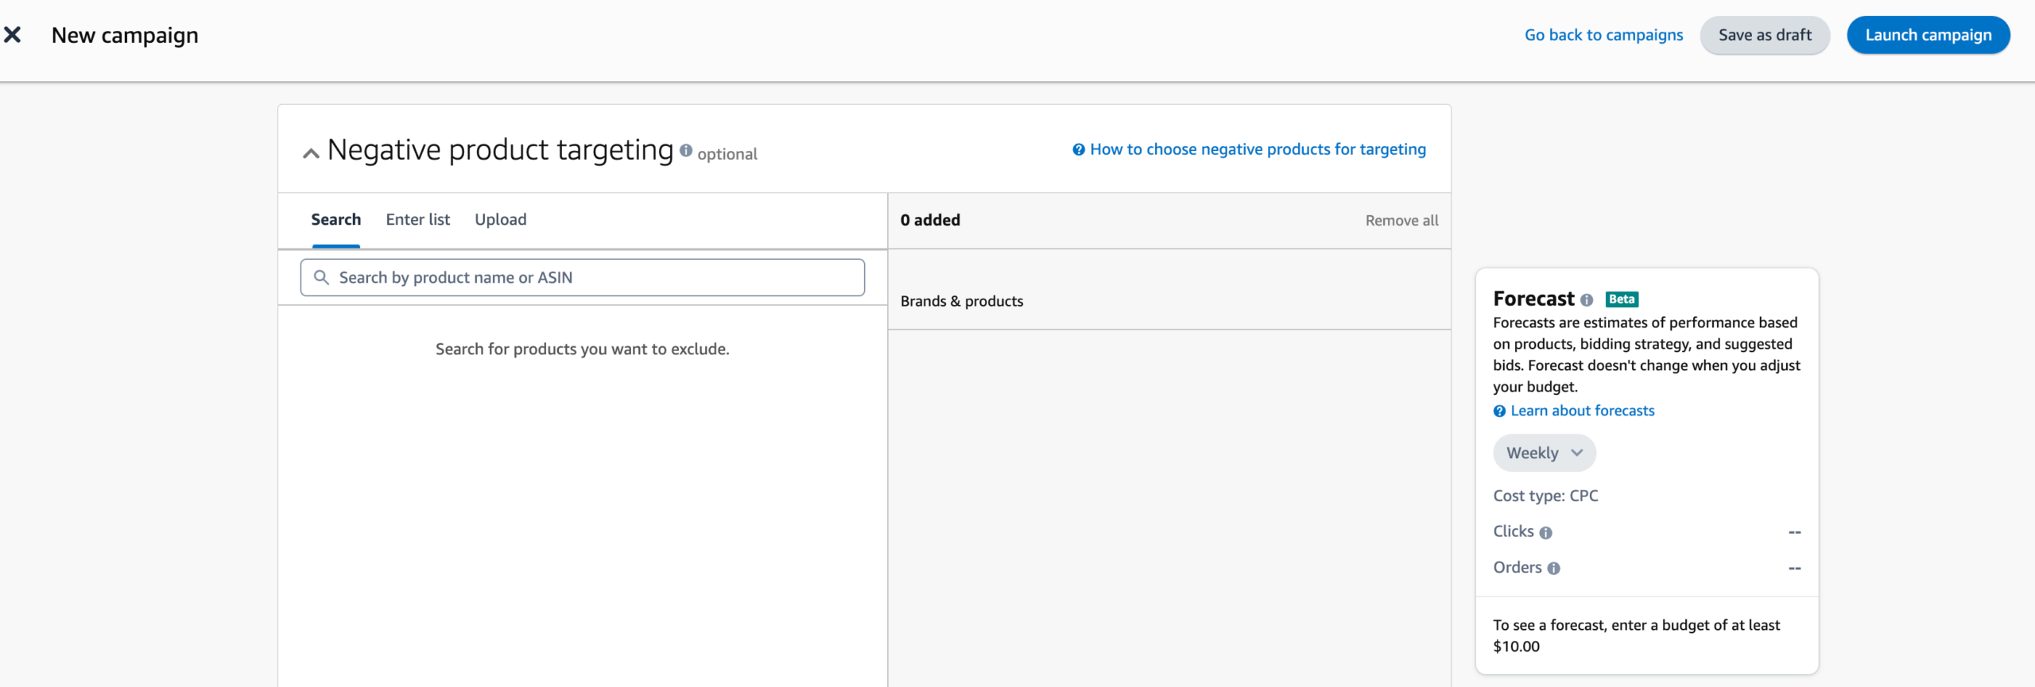Click Remove all in the added list
Screen dimensions: 2035x687
[1401, 221]
